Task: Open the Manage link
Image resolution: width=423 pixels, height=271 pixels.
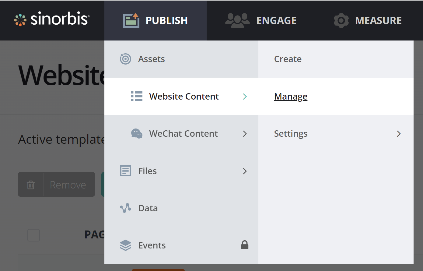Action: click(291, 97)
